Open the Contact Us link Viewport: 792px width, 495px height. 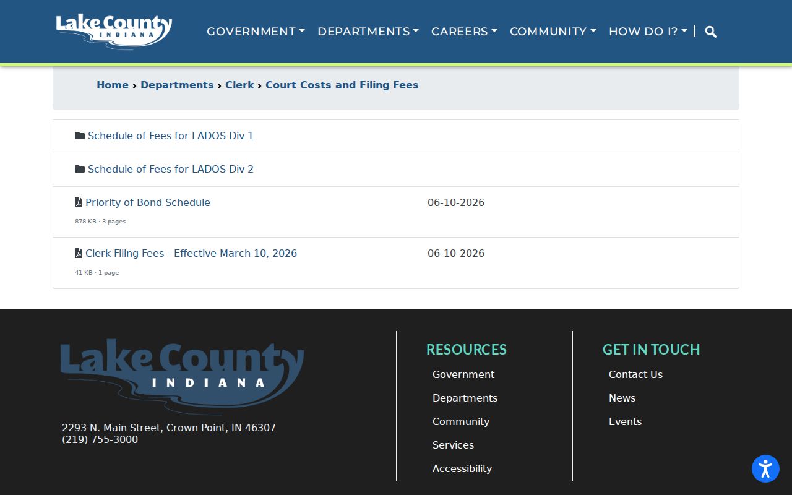click(635, 374)
